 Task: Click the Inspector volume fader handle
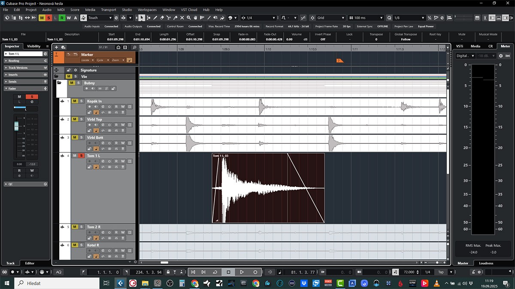tap(17, 125)
